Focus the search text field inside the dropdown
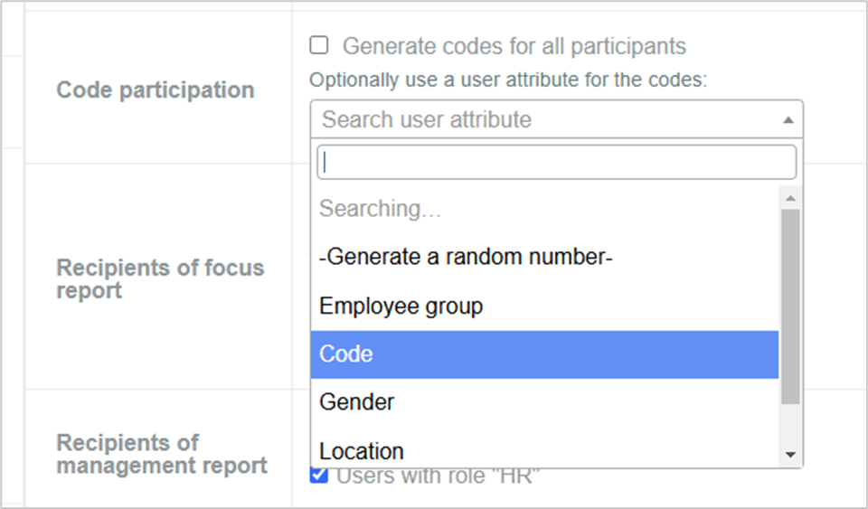 [556, 162]
